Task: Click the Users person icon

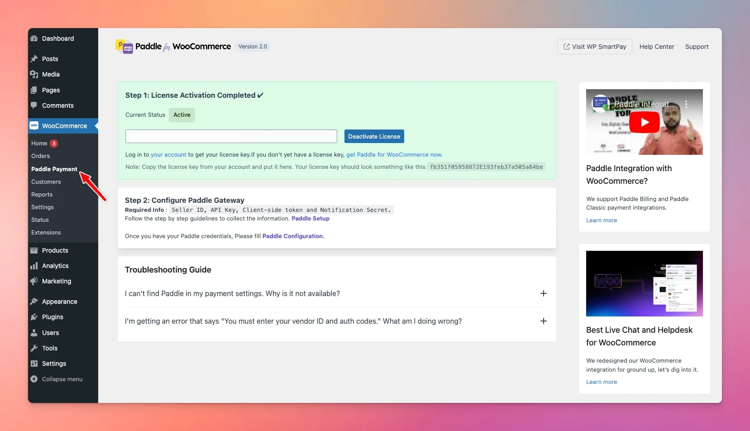Action: [x=34, y=333]
